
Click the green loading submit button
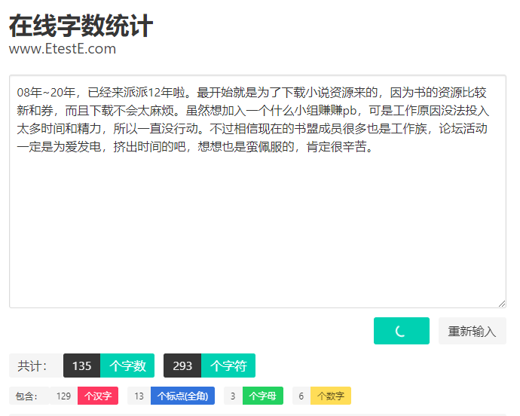401,331
